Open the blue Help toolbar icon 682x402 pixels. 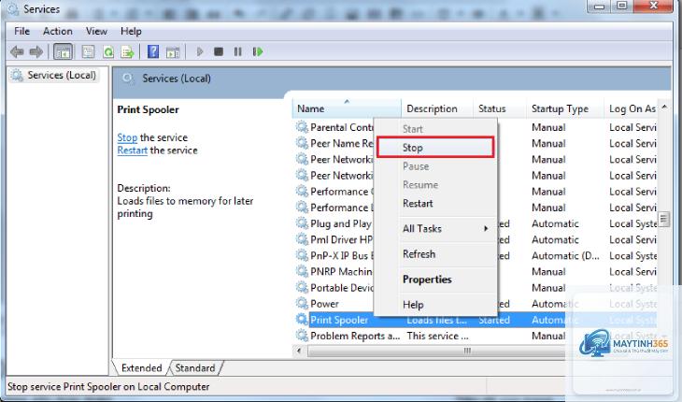pos(153,51)
